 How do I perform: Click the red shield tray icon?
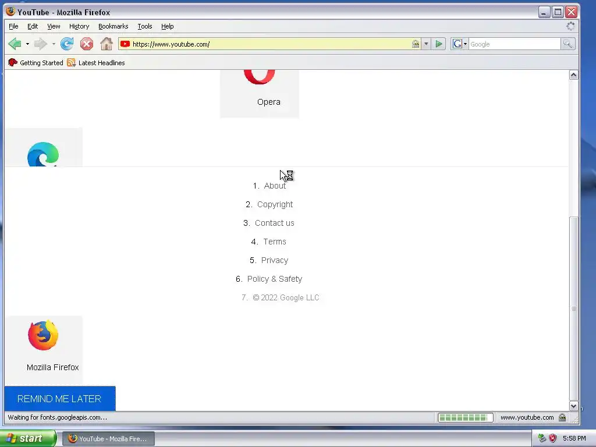[x=553, y=438]
